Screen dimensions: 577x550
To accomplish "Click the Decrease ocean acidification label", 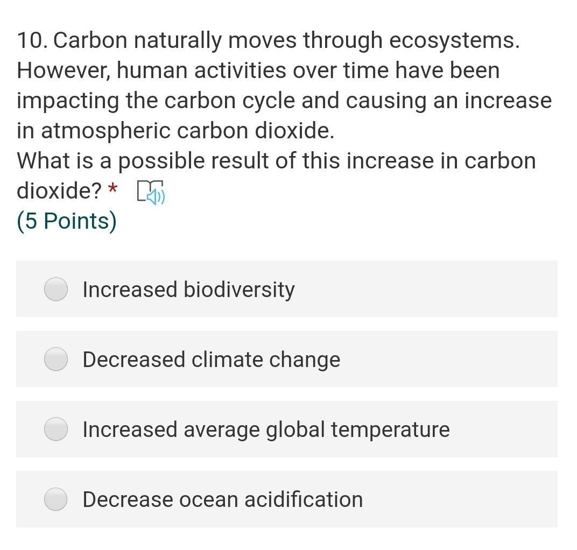I will click(223, 499).
